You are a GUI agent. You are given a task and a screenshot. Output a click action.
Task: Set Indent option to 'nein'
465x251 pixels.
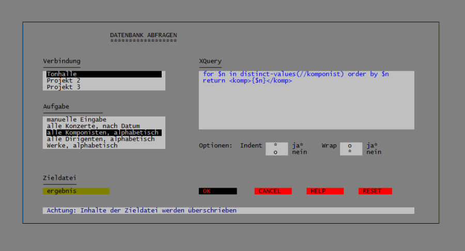276,152
